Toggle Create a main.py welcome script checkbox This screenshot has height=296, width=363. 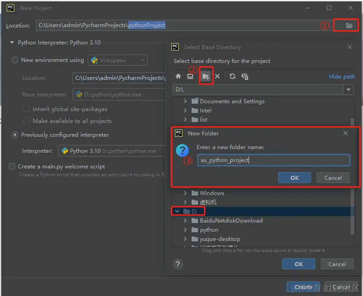coord(12,166)
